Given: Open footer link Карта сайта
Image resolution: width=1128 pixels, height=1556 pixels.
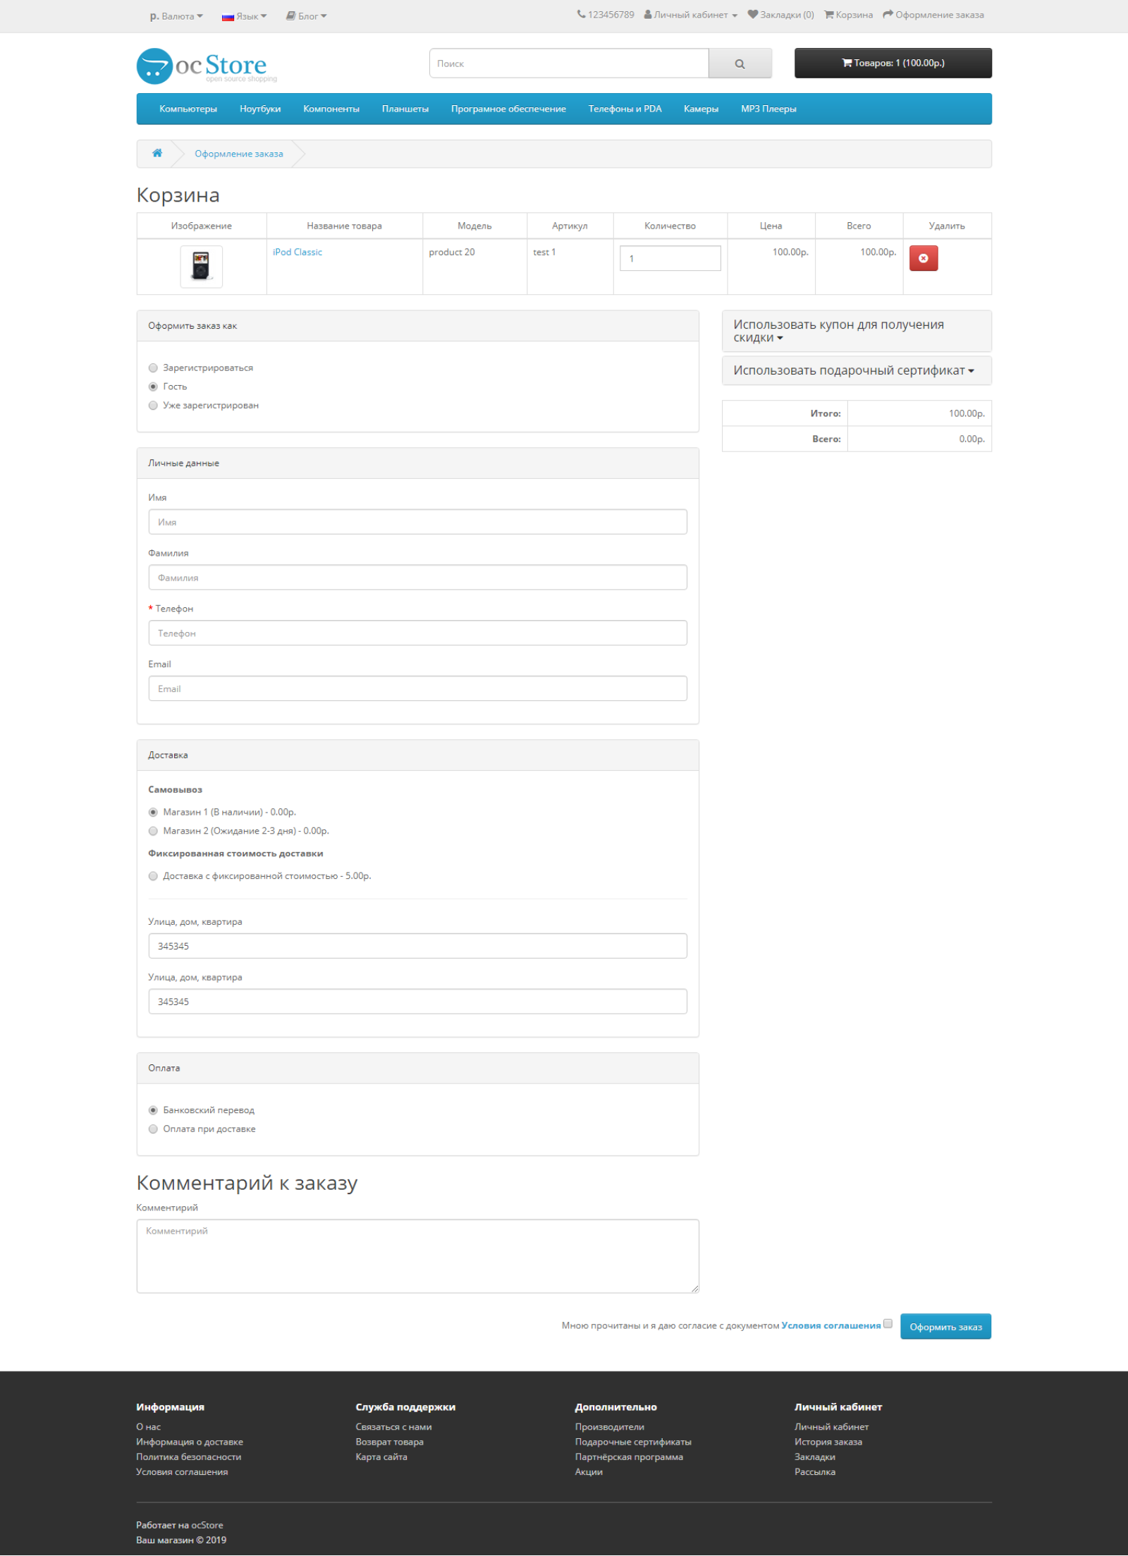Looking at the screenshot, I should coord(381,1457).
